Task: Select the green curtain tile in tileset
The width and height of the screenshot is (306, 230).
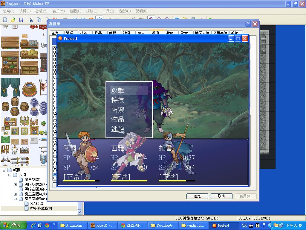Action: point(10,87)
